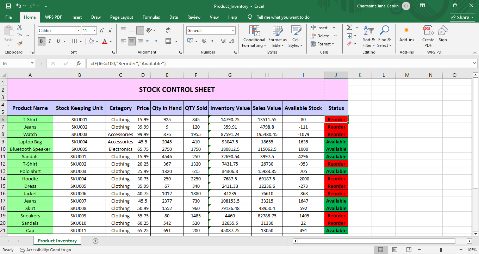
Task: Undo the last action
Action: click(x=19, y=6)
